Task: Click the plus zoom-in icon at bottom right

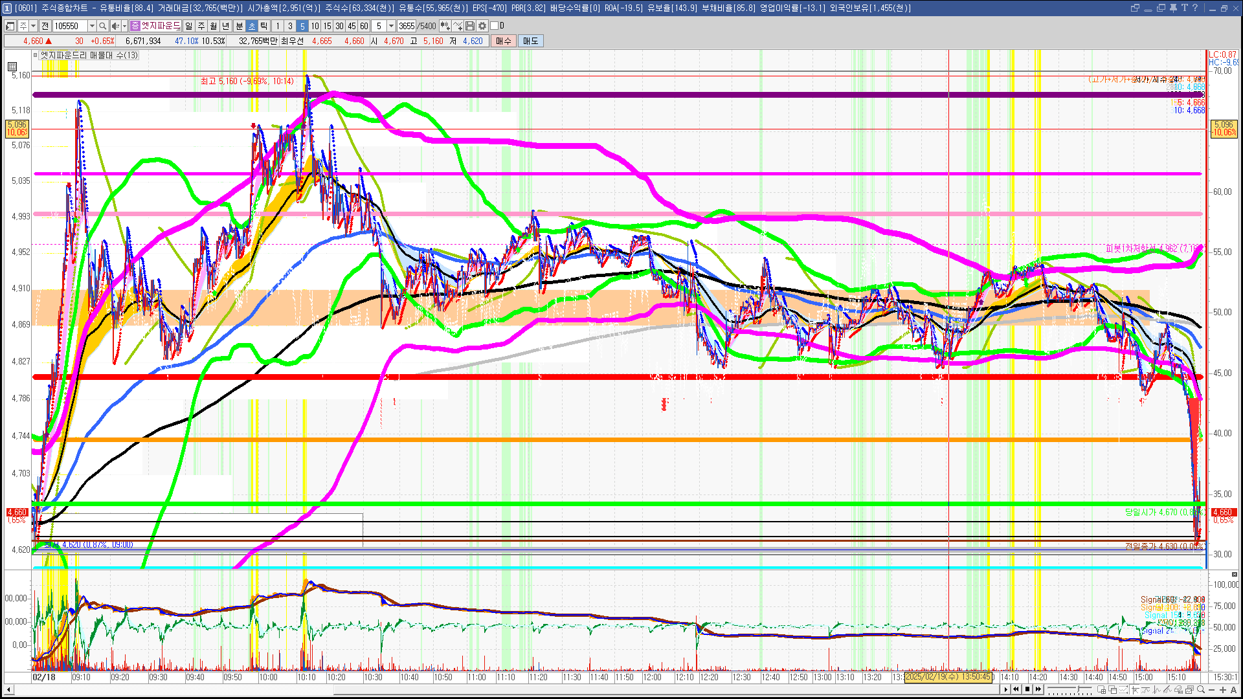Action: (1223, 690)
